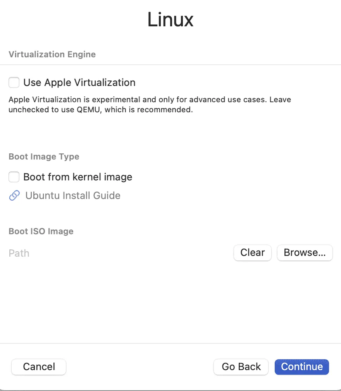Proceed by clicking Continue

pyautogui.click(x=302, y=367)
